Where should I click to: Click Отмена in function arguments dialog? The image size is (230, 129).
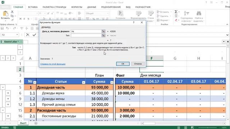[x=138, y=64]
